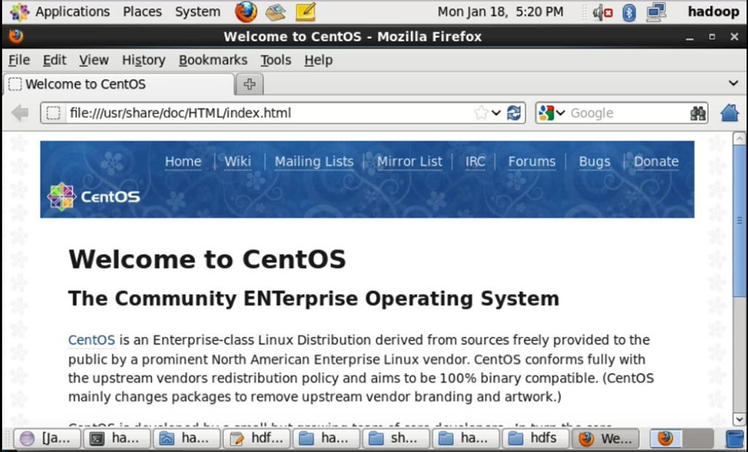Open the hadoop user menu
Image resolution: width=748 pixels, height=452 pixels.
coord(713,12)
